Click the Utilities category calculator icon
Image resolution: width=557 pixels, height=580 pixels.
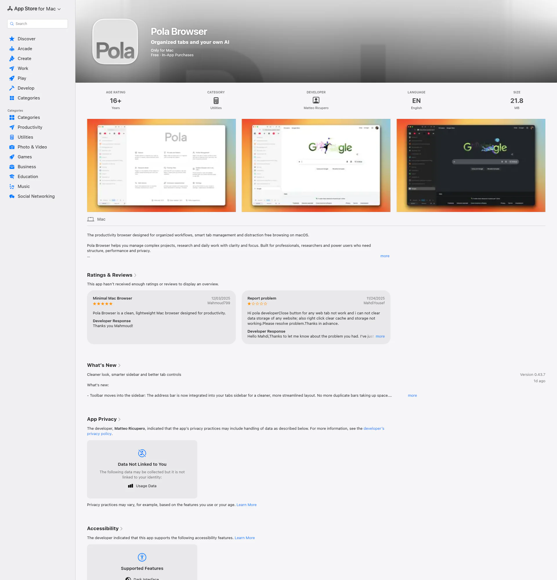point(216,101)
